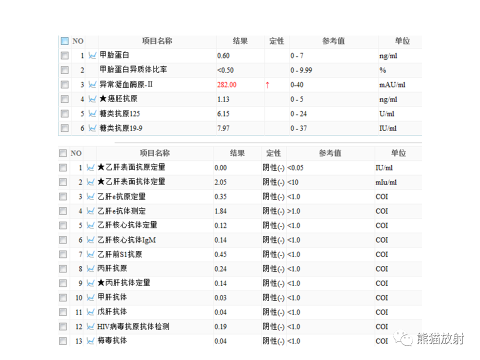The height and width of the screenshot is (360, 480).
Task: Open trend chart icon for 甲肝抗体
Action: (x=90, y=297)
